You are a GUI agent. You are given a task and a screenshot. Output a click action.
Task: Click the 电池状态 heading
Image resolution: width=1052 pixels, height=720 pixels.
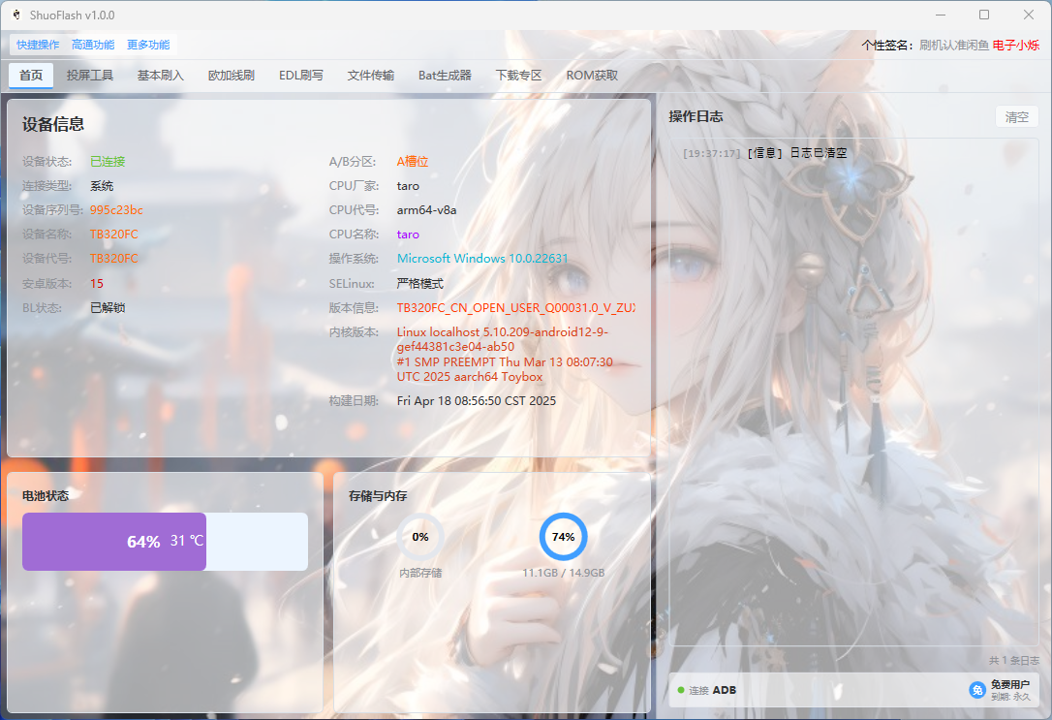pyautogui.click(x=46, y=496)
